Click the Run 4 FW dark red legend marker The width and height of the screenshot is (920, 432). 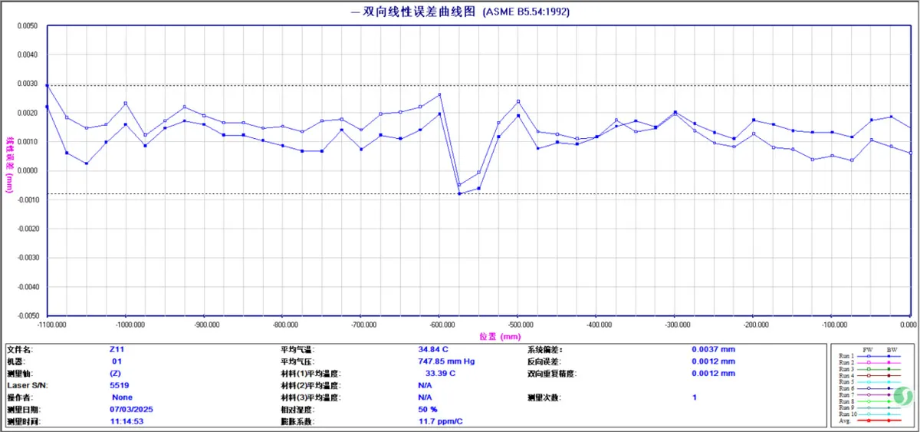click(869, 376)
